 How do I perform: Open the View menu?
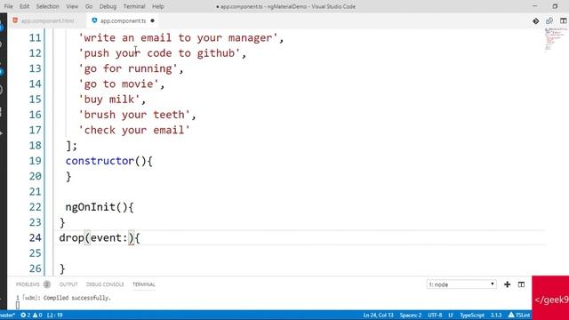(x=72, y=6)
